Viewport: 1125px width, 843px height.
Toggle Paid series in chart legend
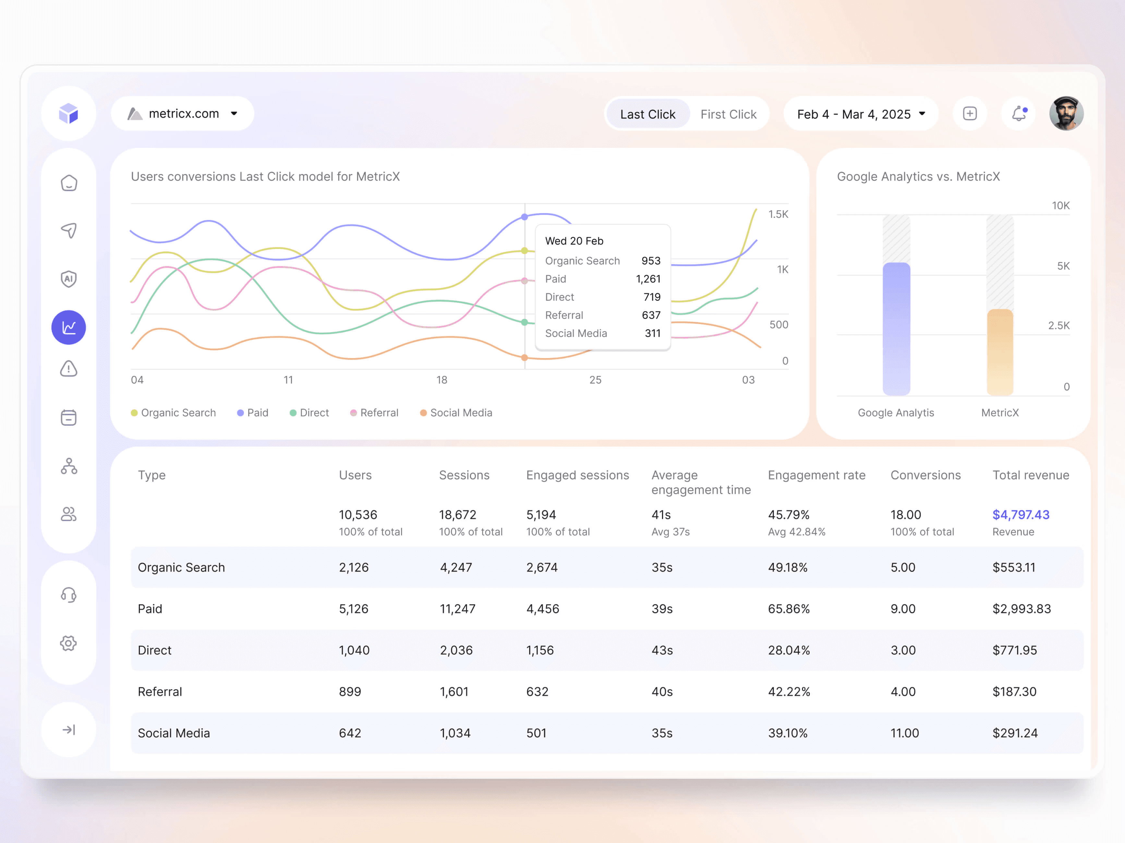[x=253, y=413]
